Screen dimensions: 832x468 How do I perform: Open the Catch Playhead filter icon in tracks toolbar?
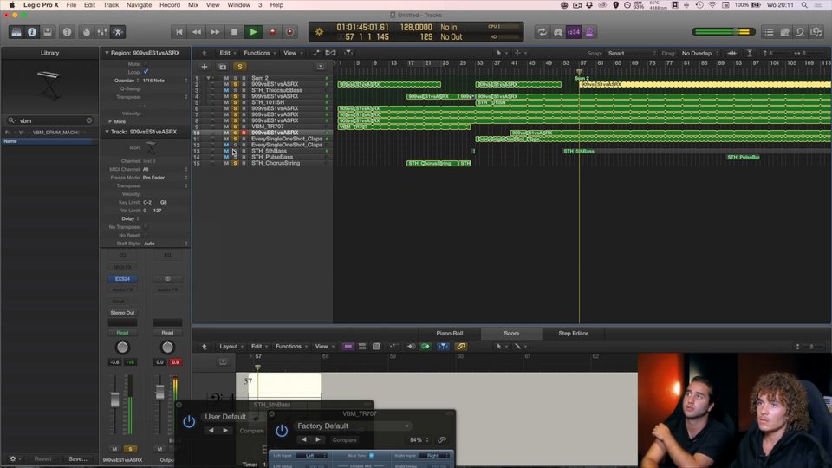348,53
